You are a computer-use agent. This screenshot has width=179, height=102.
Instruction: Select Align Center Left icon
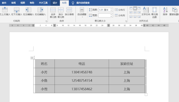tap(131, 12)
